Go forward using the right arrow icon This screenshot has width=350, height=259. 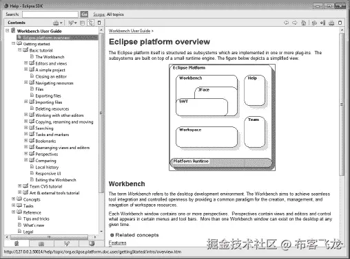click(295, 23)
